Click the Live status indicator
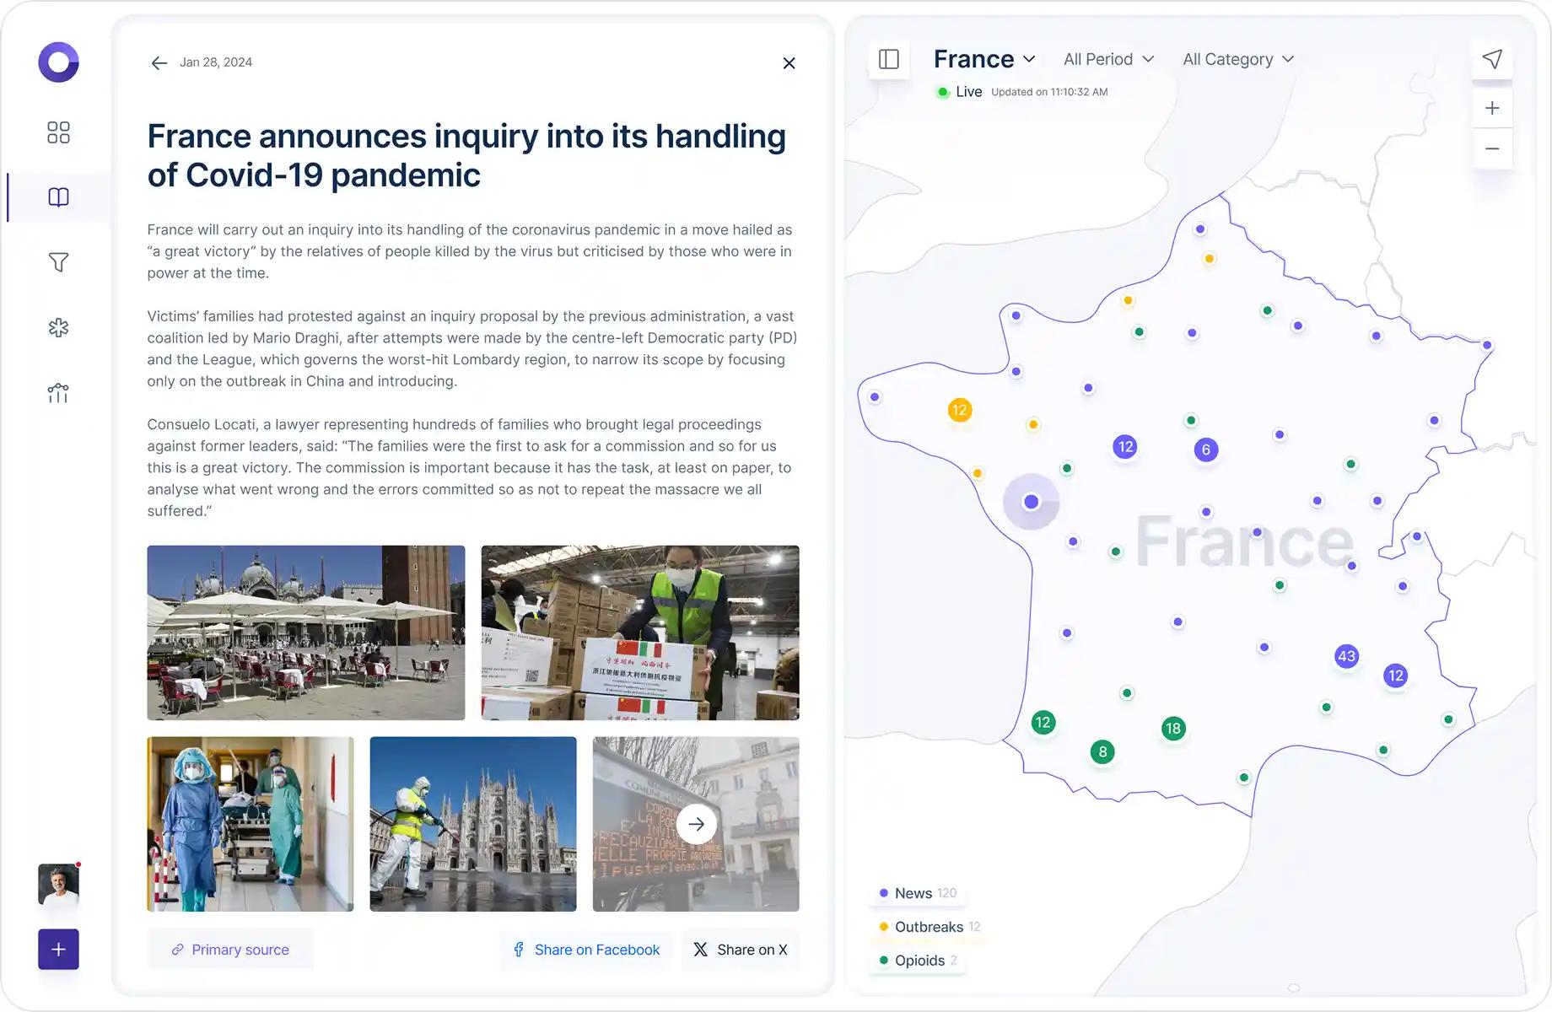The height and width of the screenshot is (1012, 1552). (959, 92)
